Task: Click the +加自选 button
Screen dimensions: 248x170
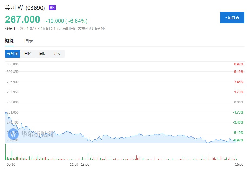Action: tap(232, 18)
